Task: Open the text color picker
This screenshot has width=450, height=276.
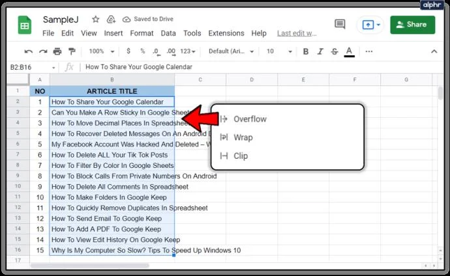Action: coord(349,51)
